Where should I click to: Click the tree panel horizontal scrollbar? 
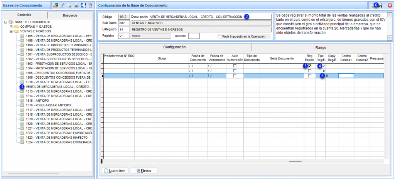coord(34,173)
